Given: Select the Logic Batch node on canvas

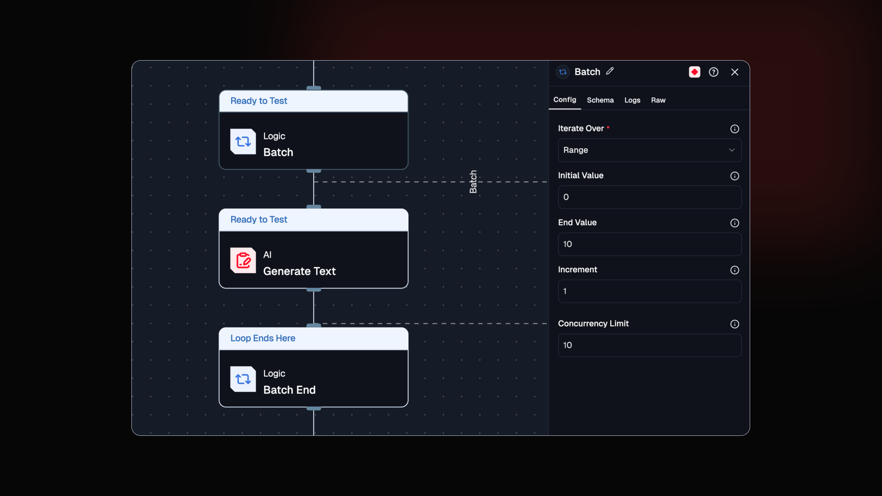Looking at the screenshot, I should click(313, 141).
